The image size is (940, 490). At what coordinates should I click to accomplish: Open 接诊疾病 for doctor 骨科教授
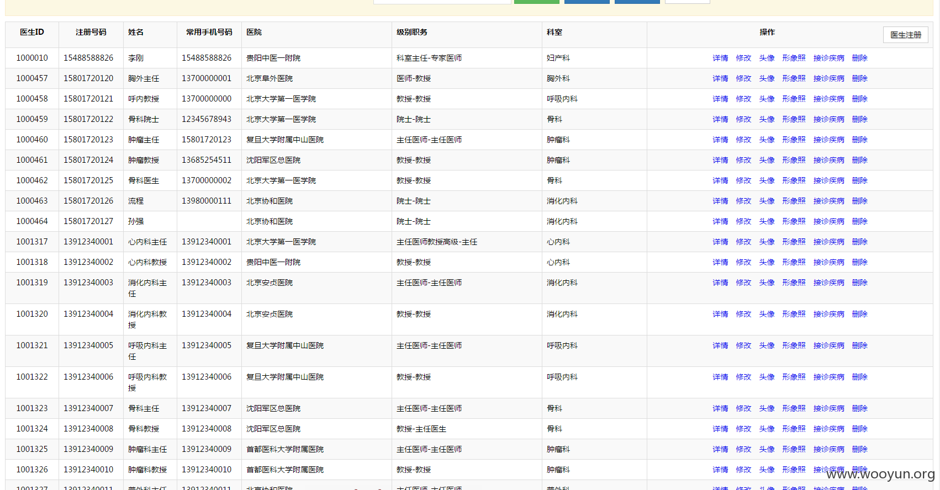coord(829,429)
